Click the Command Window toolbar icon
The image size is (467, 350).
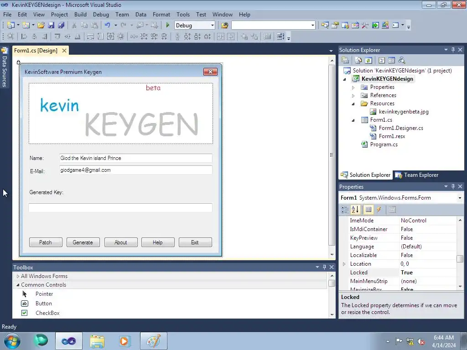click(x=395, y=26)
